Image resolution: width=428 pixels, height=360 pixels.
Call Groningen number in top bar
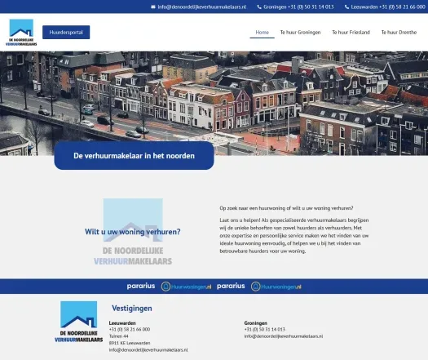[x=298, y=7]
